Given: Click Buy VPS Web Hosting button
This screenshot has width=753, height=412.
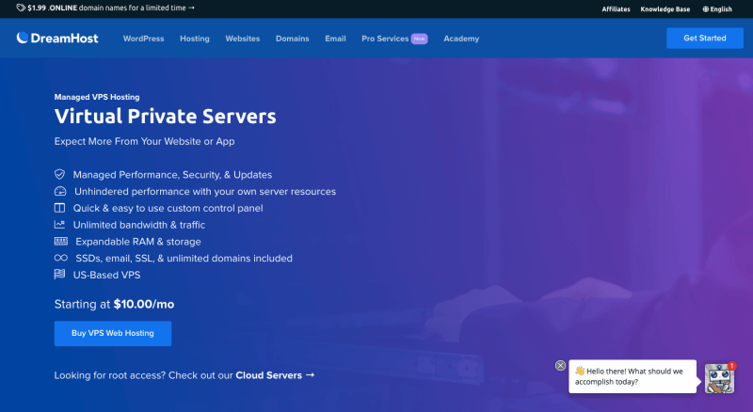Looking at the screenshot, I should click(x=113, y=333).
